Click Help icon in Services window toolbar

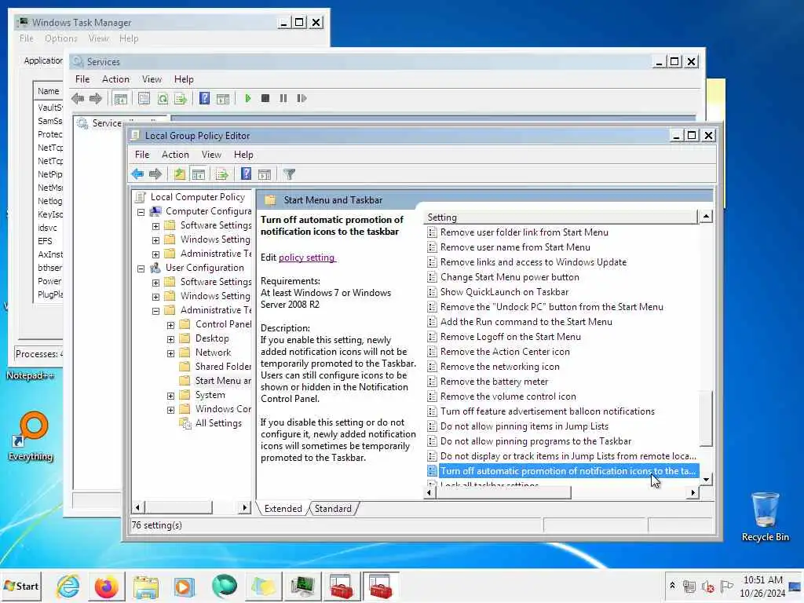205,98
